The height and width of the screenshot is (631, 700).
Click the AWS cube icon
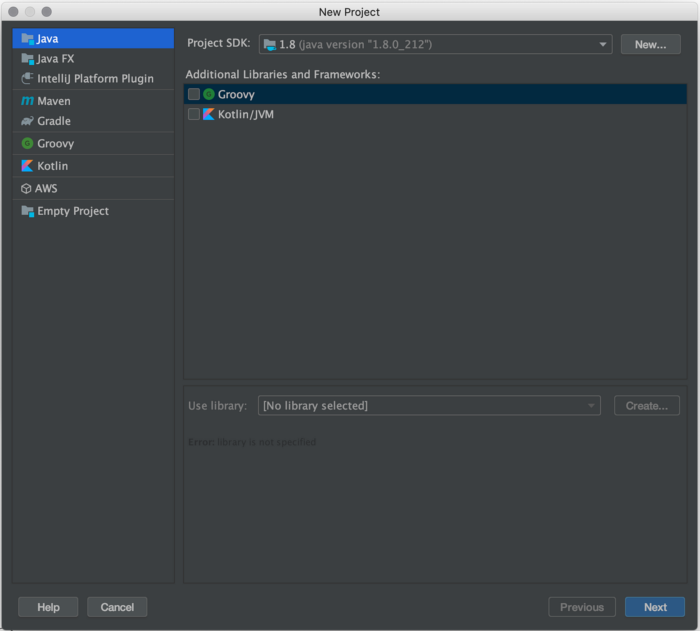tap(26, 188)
